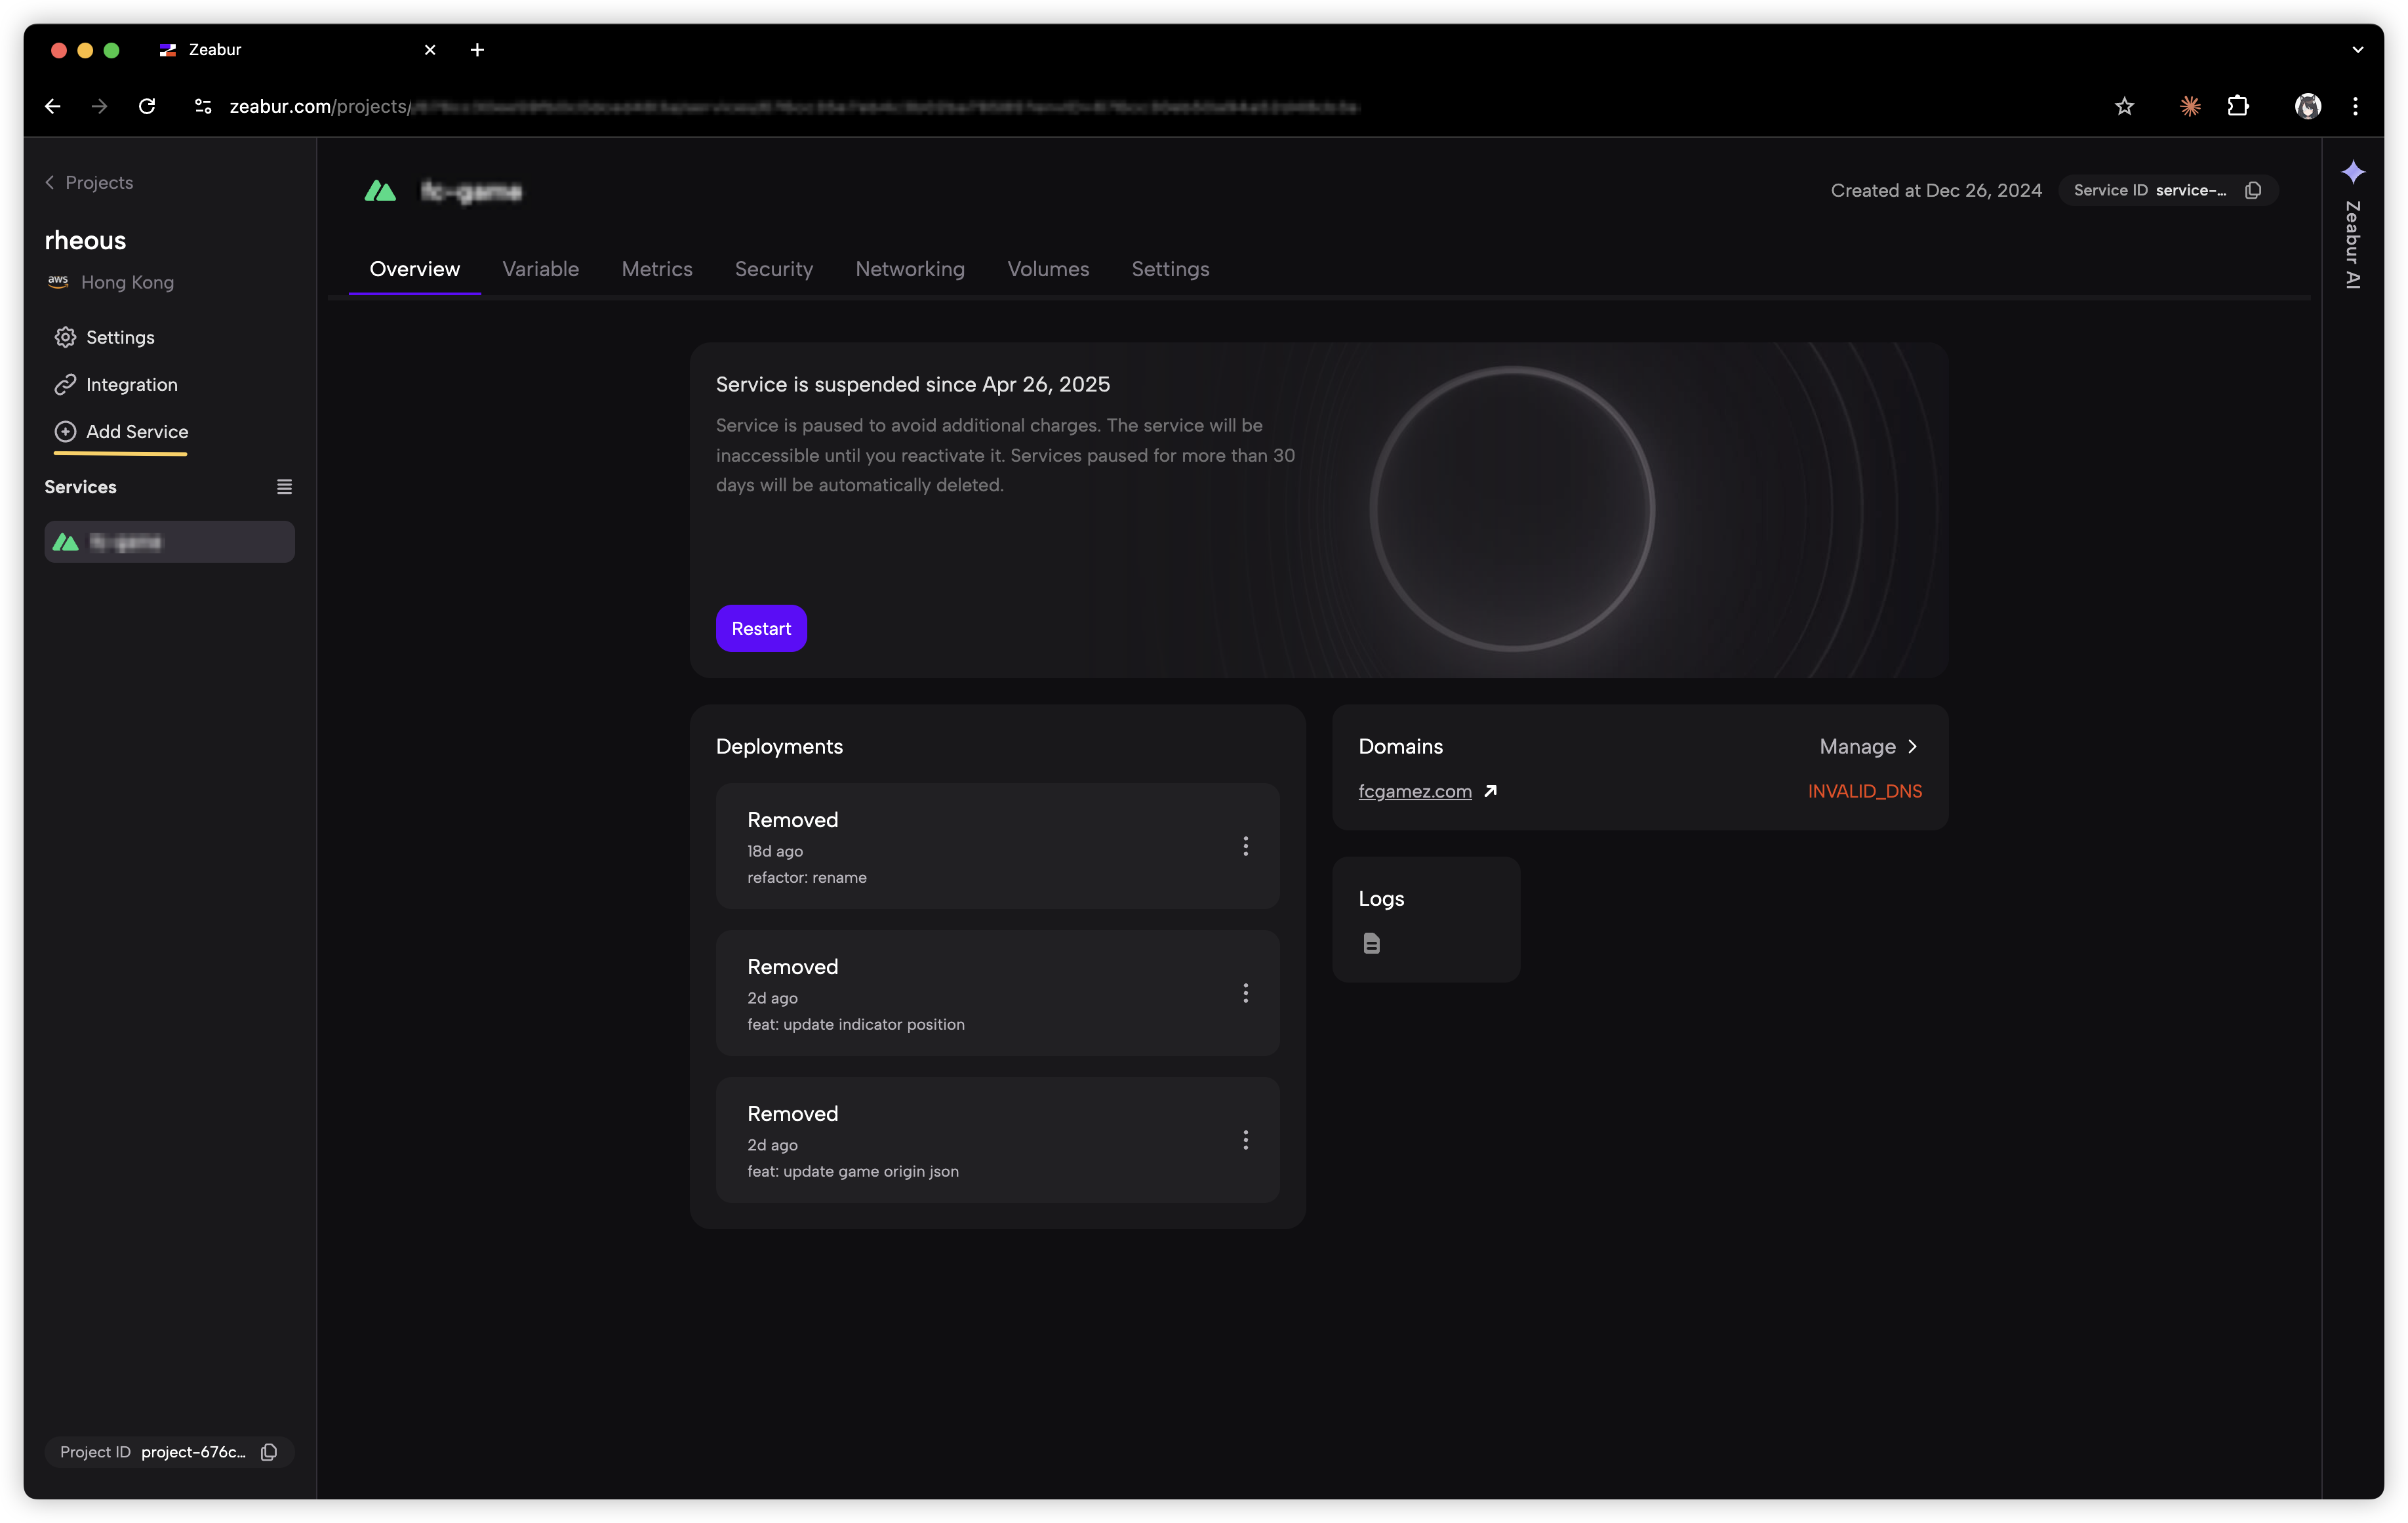Open fcgamez.com external link arrow
This screenshot has height=1523, width=2408.
1490,791
